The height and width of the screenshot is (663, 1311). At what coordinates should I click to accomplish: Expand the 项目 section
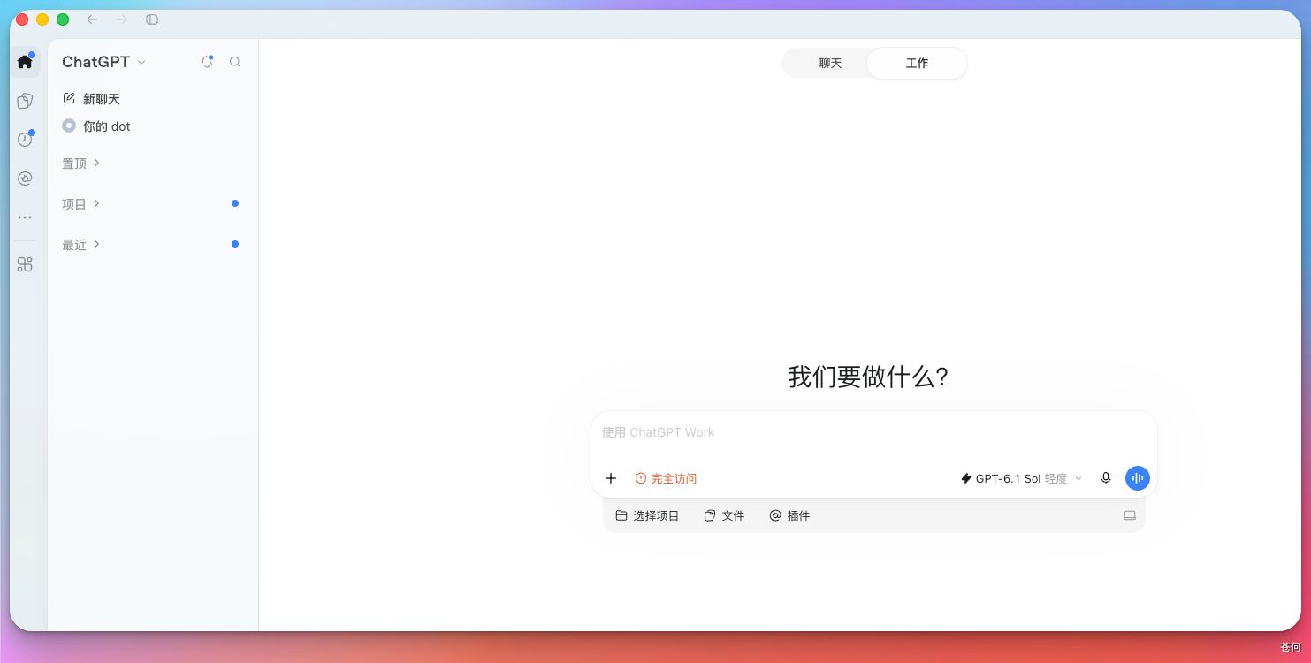(81, 204)
